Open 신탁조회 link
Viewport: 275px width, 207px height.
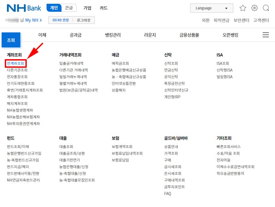[171, 63]
